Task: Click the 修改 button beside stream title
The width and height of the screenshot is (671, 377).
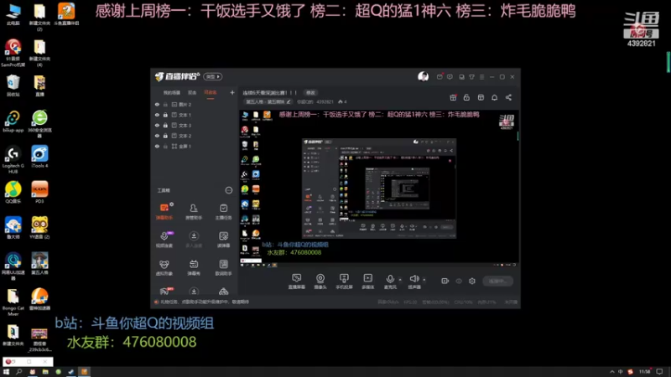Action: (310, 93)
